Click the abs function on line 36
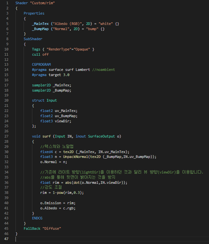This screenshot has height=244, width=209. click(68, 183)
